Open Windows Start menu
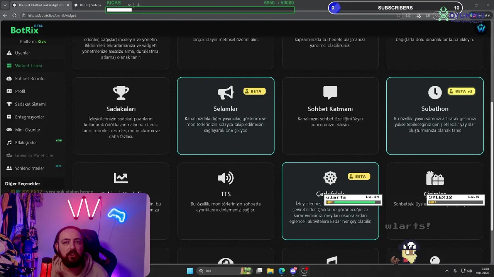494x277 pixels. point(190,271)
